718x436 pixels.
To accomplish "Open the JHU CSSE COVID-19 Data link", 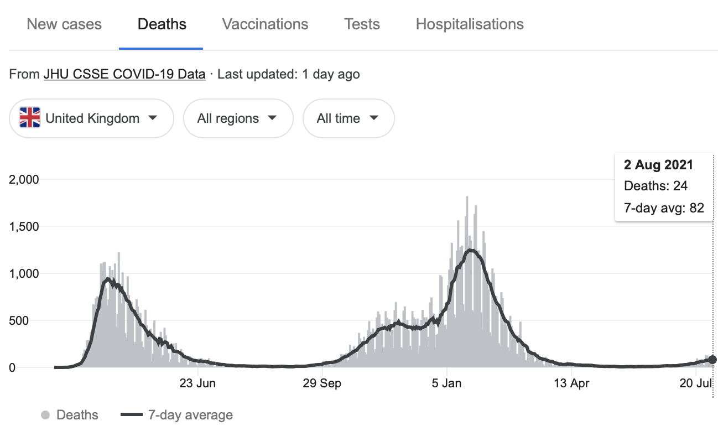I will pyautogui.click(x=124, y=74).
